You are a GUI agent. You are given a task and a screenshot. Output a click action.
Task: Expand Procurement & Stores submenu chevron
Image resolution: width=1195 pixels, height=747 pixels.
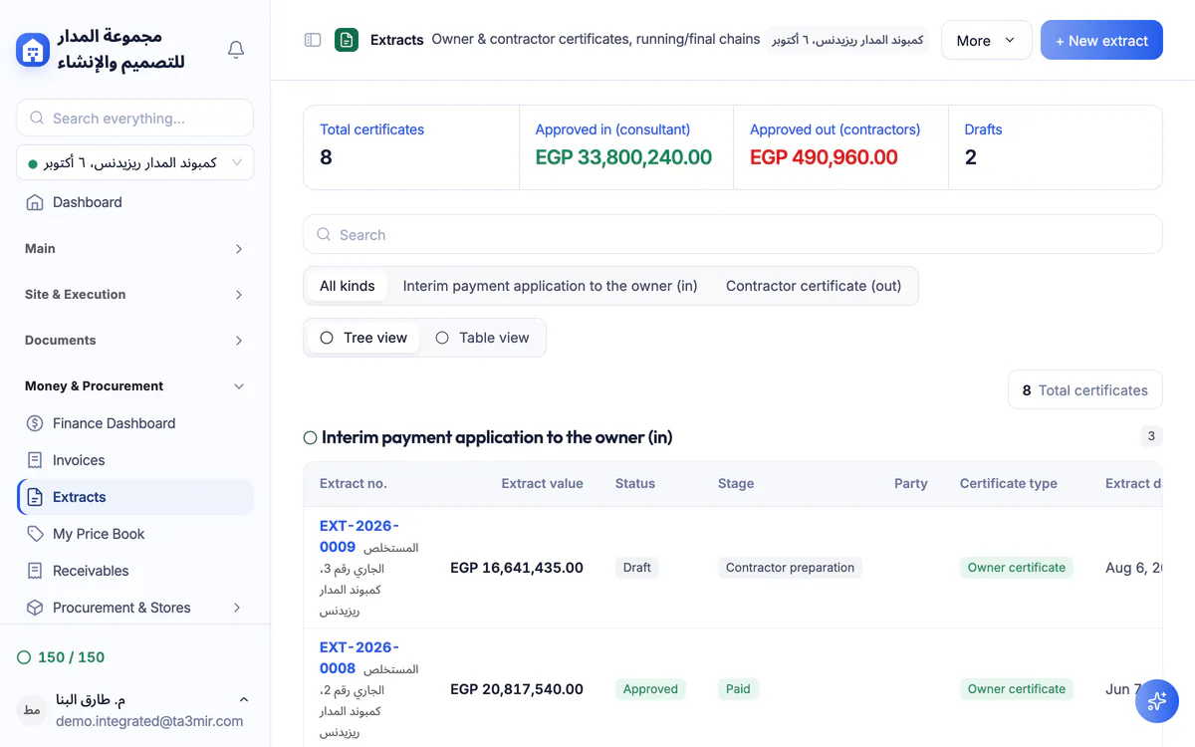point(237,608)
